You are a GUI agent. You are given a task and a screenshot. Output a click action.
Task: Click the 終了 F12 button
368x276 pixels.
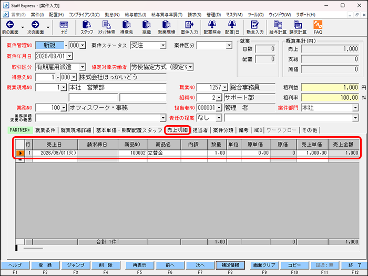point(355,265)
